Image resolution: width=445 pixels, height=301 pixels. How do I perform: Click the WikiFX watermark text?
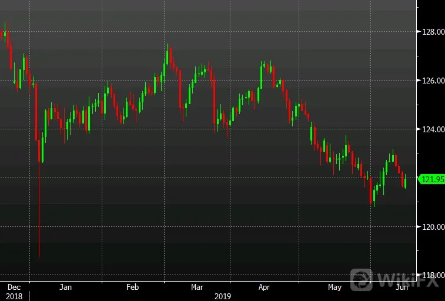(410, 280)
